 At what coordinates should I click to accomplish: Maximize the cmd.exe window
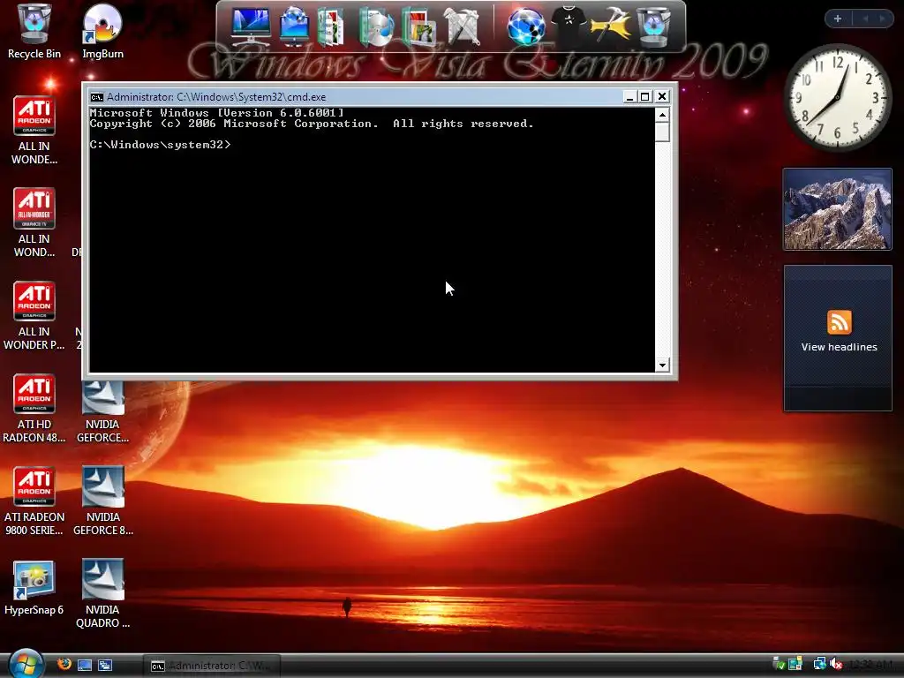click(645, 97)
